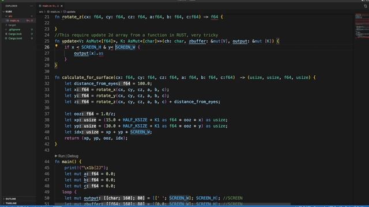Click "loop" keyword on line 49

pos(67,192)
